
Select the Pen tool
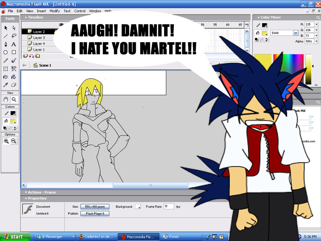(x=6, y=44)
